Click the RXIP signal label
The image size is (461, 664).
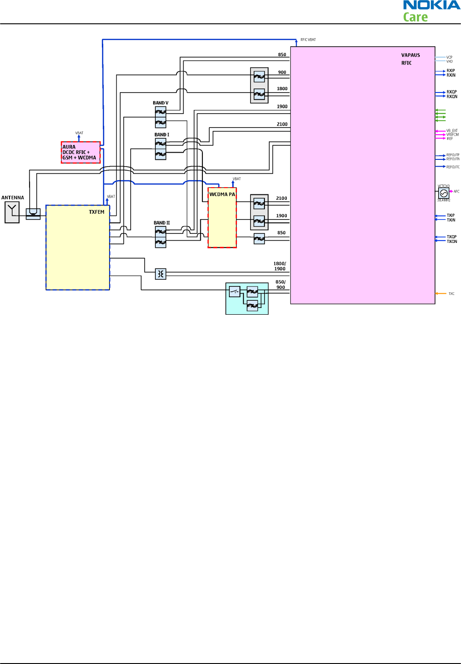tap(451, 70)
